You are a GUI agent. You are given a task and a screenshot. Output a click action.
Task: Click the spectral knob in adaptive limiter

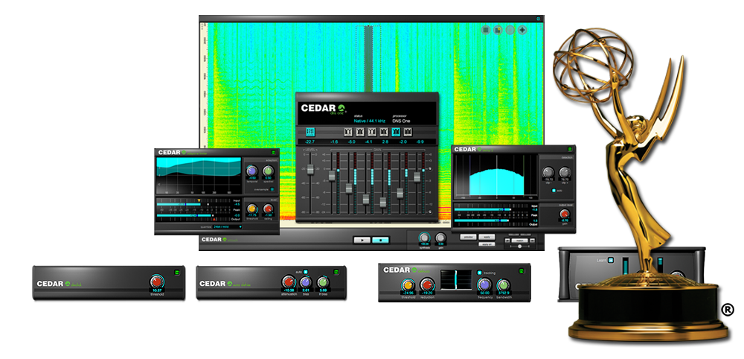[268, 171]
